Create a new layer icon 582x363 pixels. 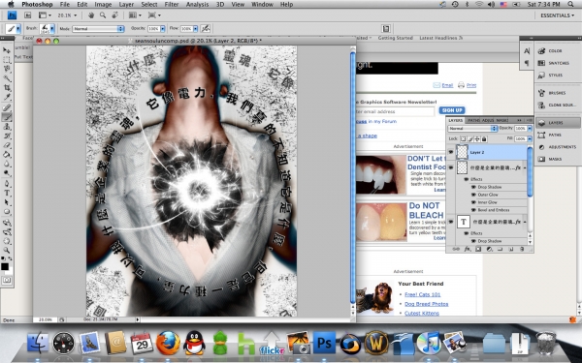click(x=511, y=249)
